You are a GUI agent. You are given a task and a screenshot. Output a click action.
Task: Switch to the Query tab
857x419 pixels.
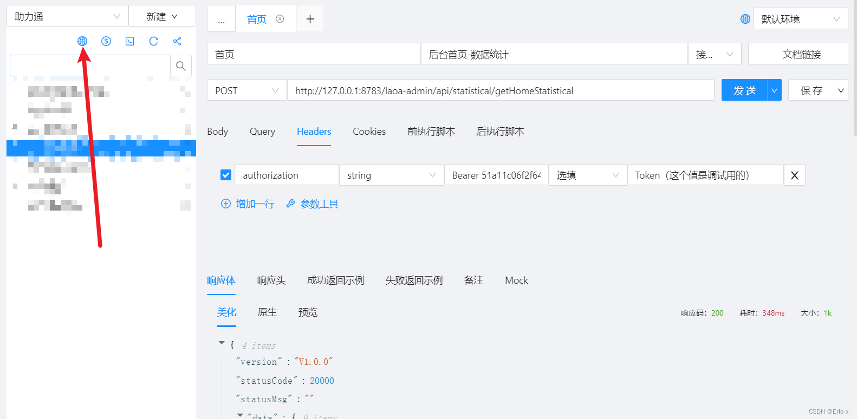pyautogui.click(x=262, y=132)
